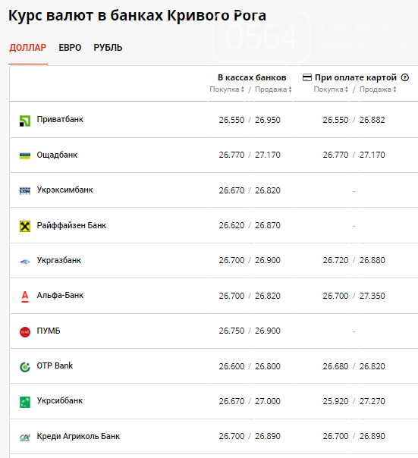Sort by Продажа under При оплате картой
Viewport: 418px width, 458px height.
point(378,89)
